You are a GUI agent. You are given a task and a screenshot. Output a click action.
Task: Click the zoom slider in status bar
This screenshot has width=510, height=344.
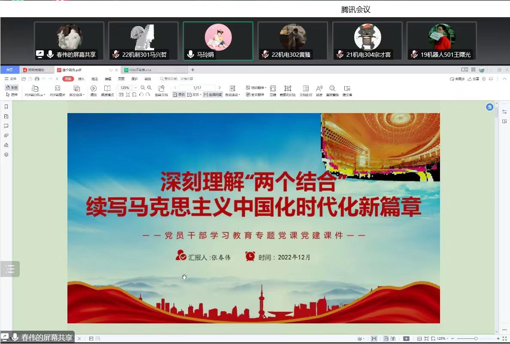476,339
